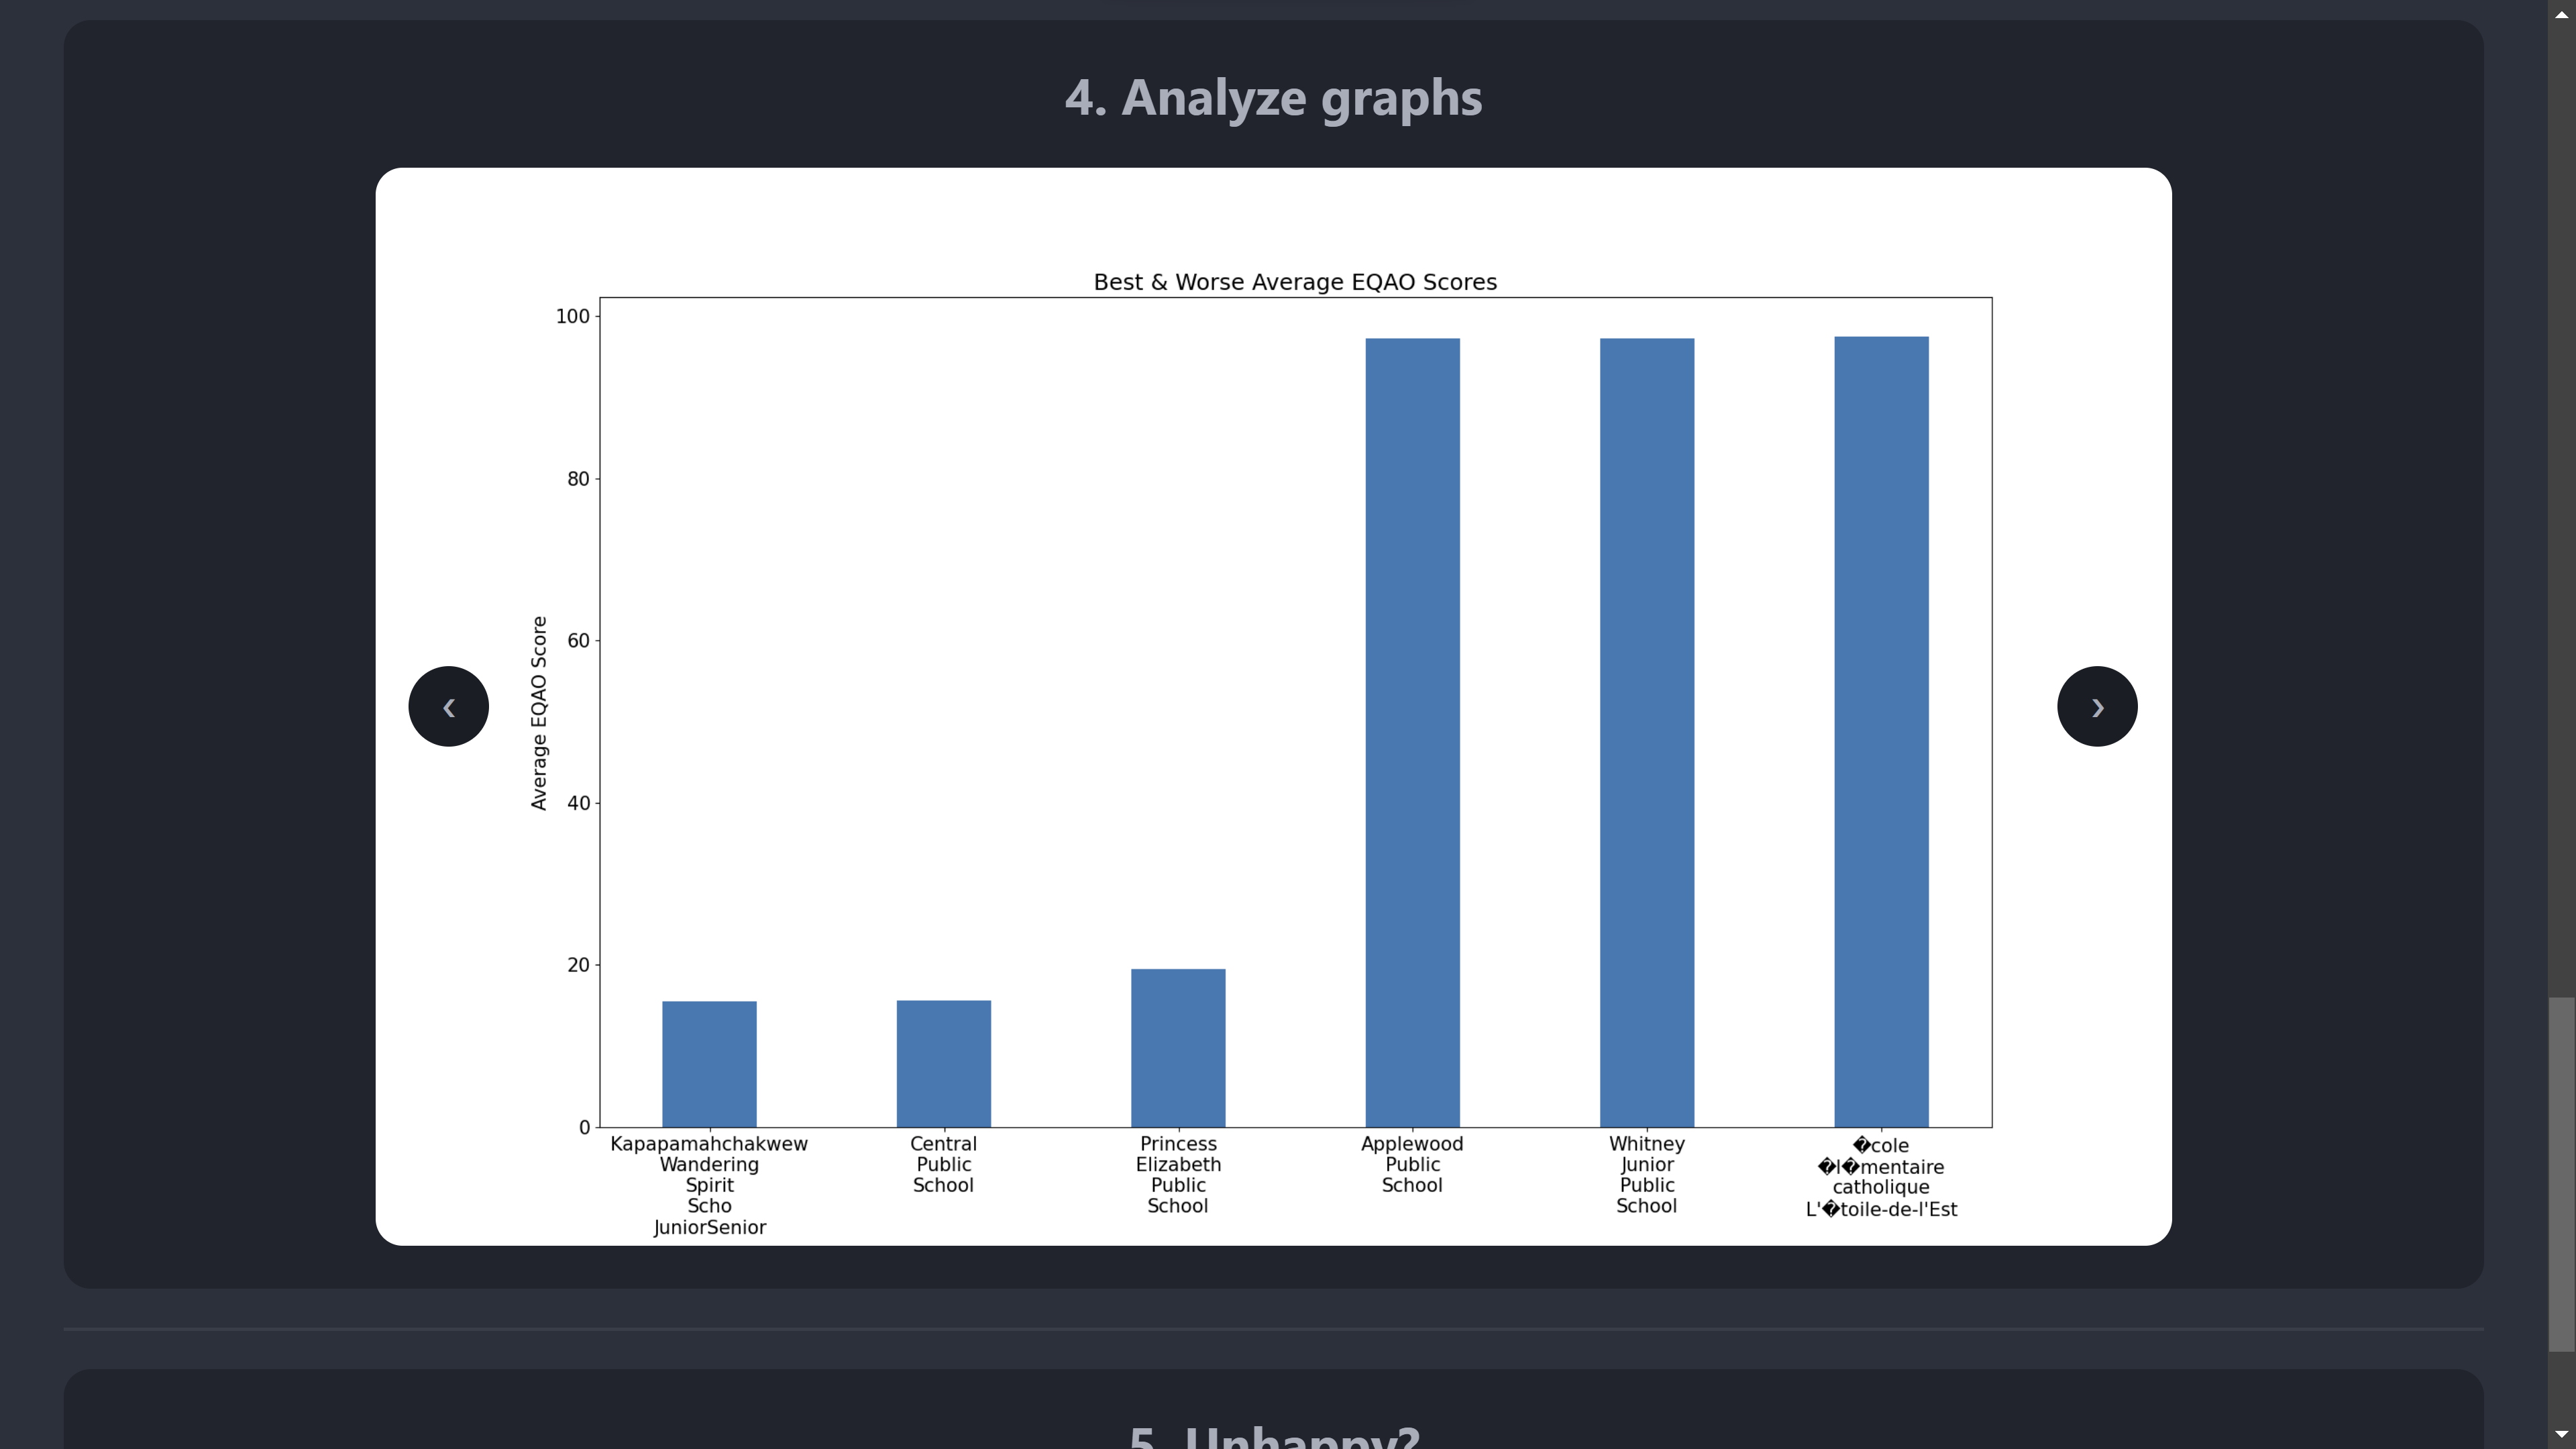
Task: Click the Applewood Public School bar
Action: pos(1411,732)
